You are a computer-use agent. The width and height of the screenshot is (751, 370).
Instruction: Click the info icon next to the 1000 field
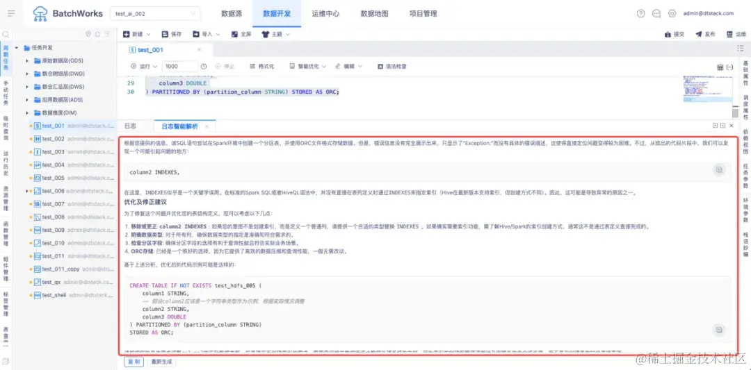204,67
